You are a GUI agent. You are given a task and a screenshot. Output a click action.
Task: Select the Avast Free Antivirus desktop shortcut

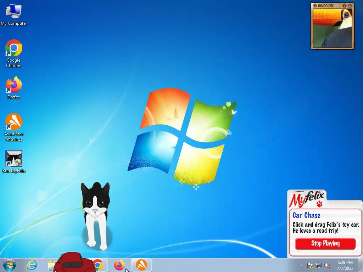tap(14, 127)
